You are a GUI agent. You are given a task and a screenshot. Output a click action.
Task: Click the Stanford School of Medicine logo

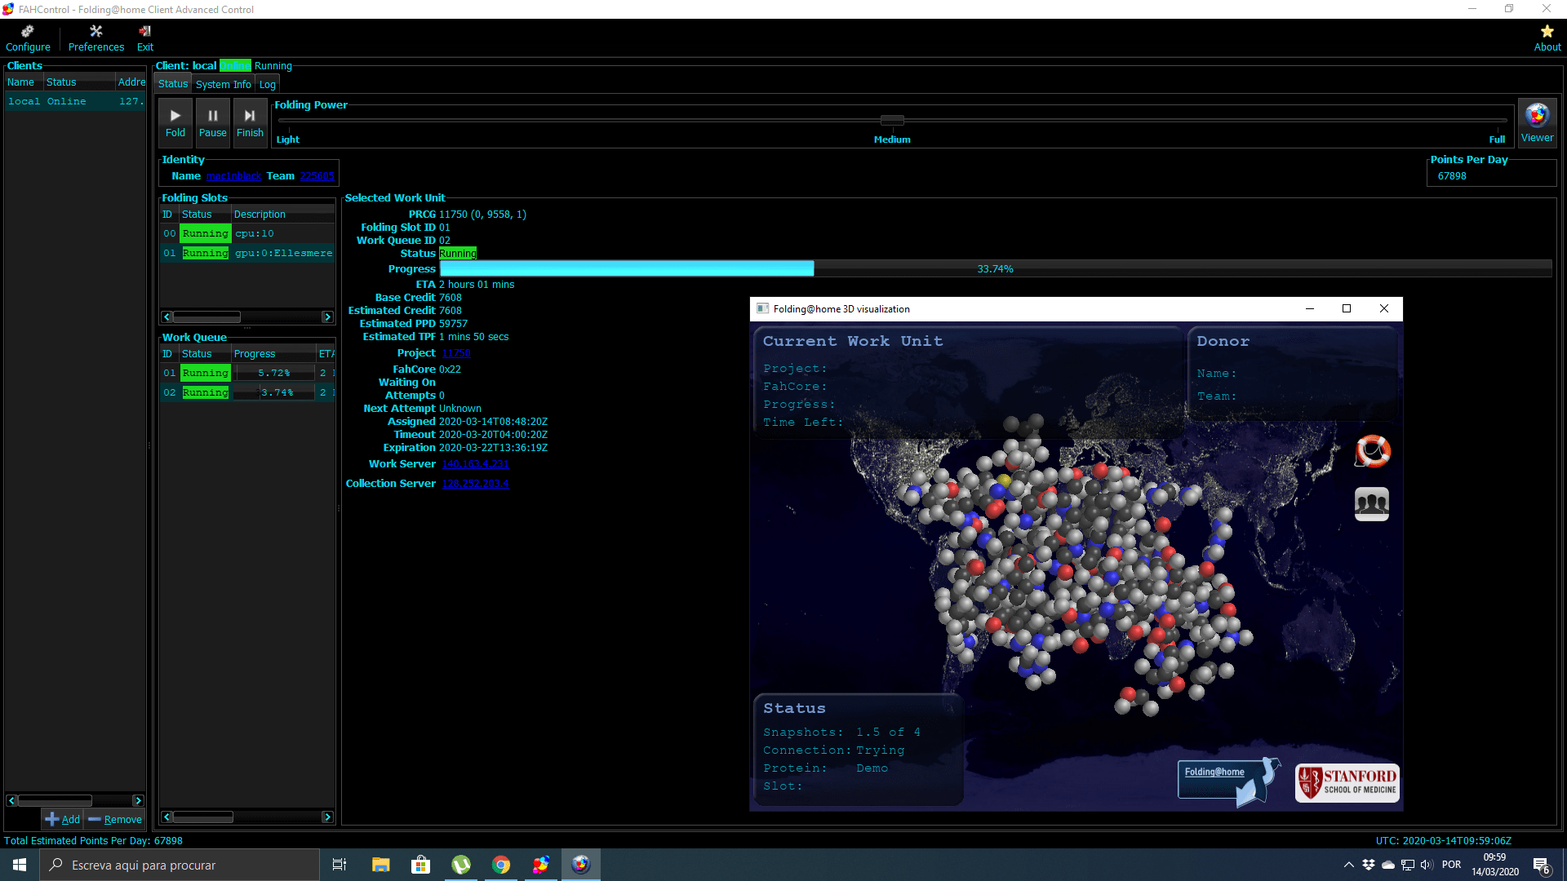coord(1347,782)
